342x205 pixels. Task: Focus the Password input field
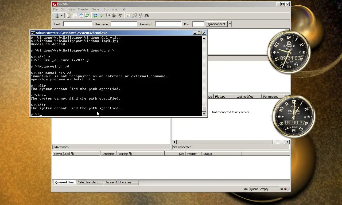click(x=168, y=24)
